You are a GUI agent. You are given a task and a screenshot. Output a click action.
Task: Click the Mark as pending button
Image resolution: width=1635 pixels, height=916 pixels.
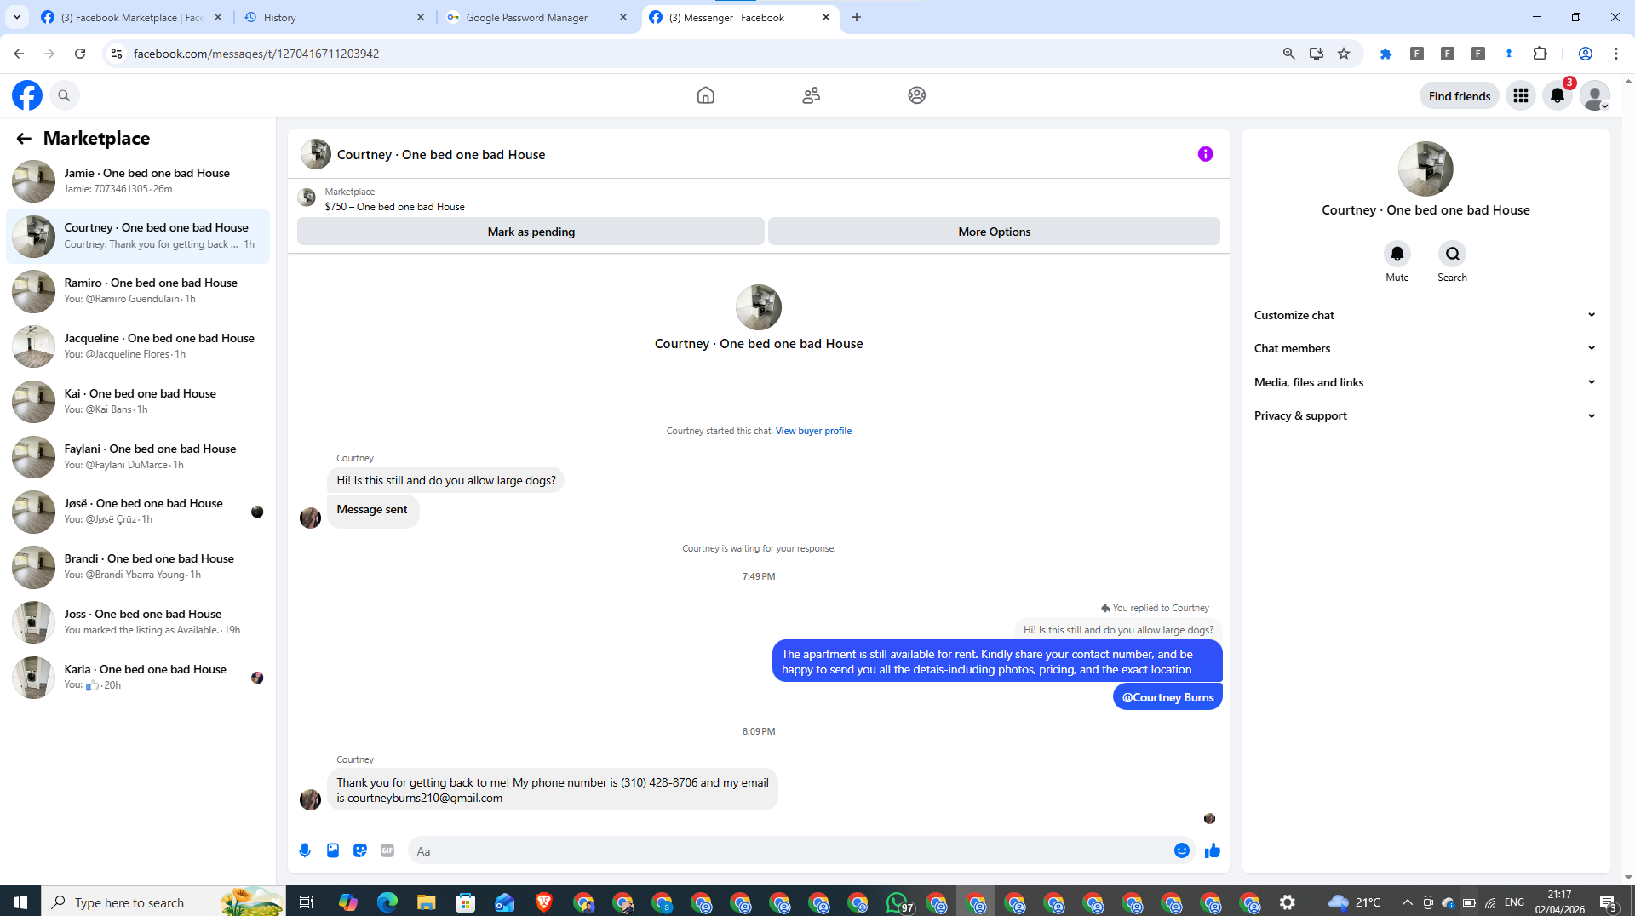(531, 232)
